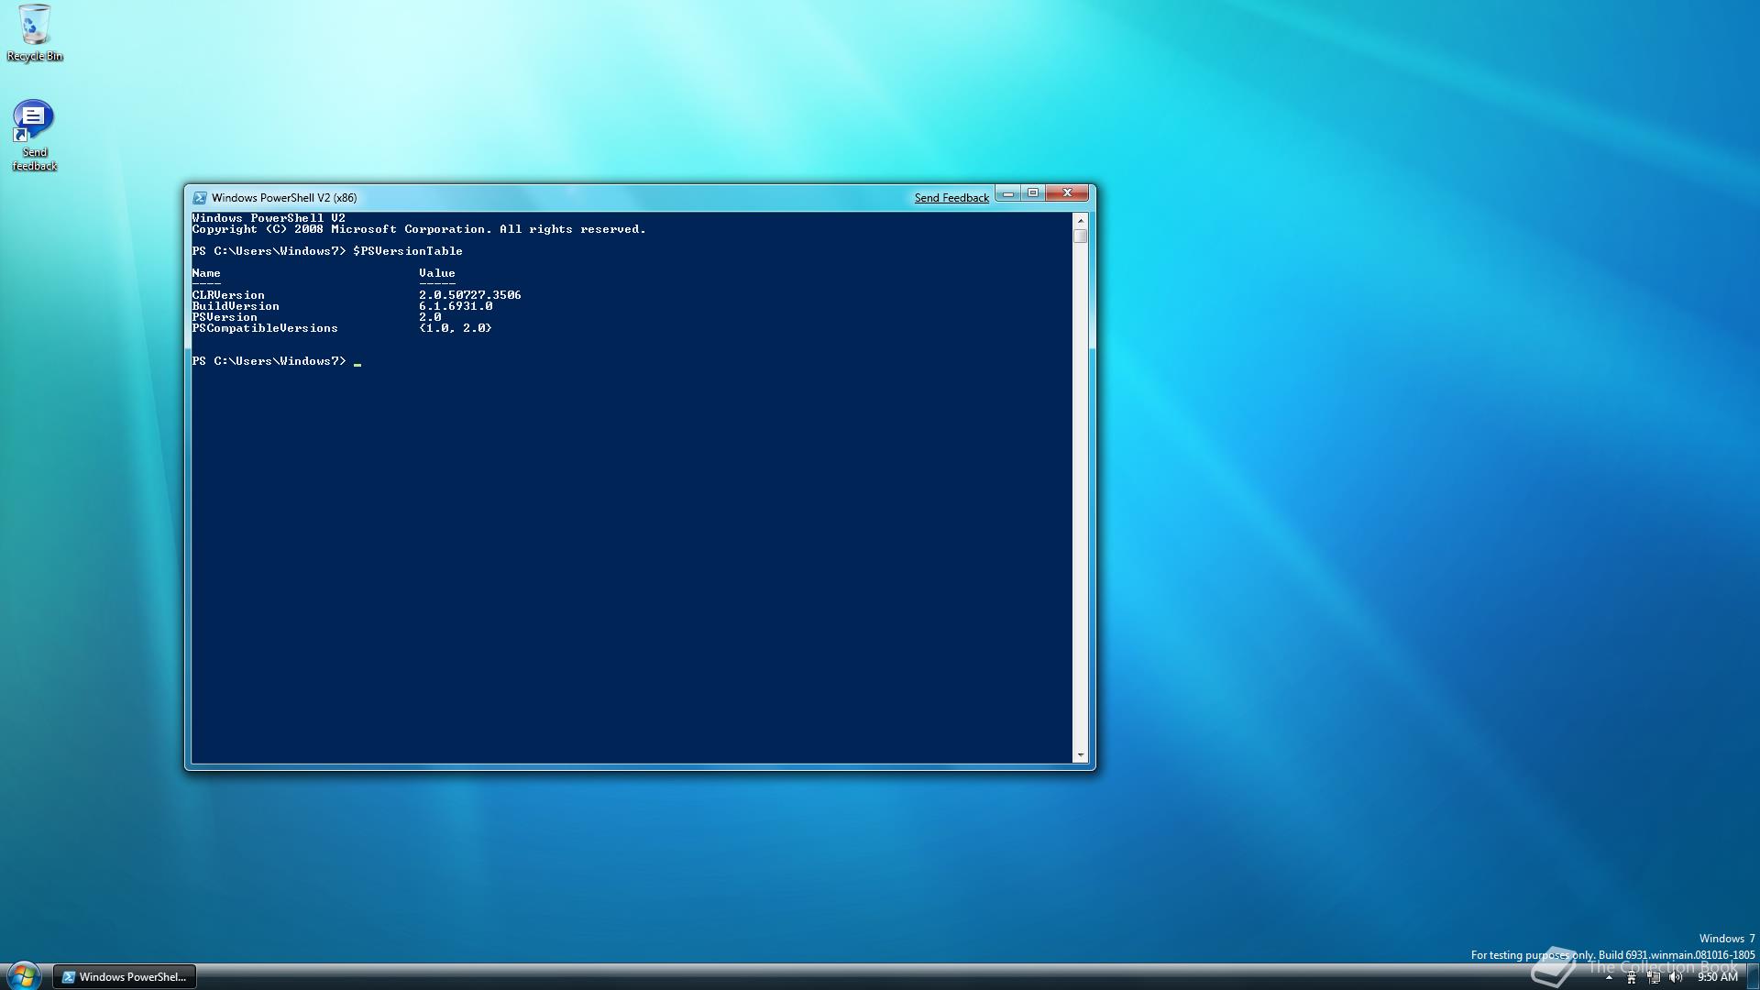The image size is (1760, 990).
Task: Click the 'Value' column header text
Action: pos(437,273)
